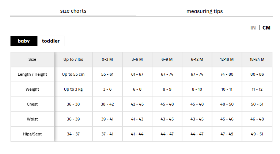Select the 3-6 M column header
The image size is (280, 154).
click(137, 59)
